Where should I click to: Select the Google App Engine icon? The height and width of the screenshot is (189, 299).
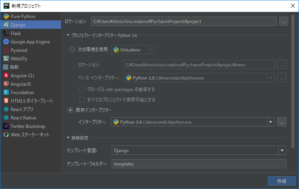click(x=6, y=41)
